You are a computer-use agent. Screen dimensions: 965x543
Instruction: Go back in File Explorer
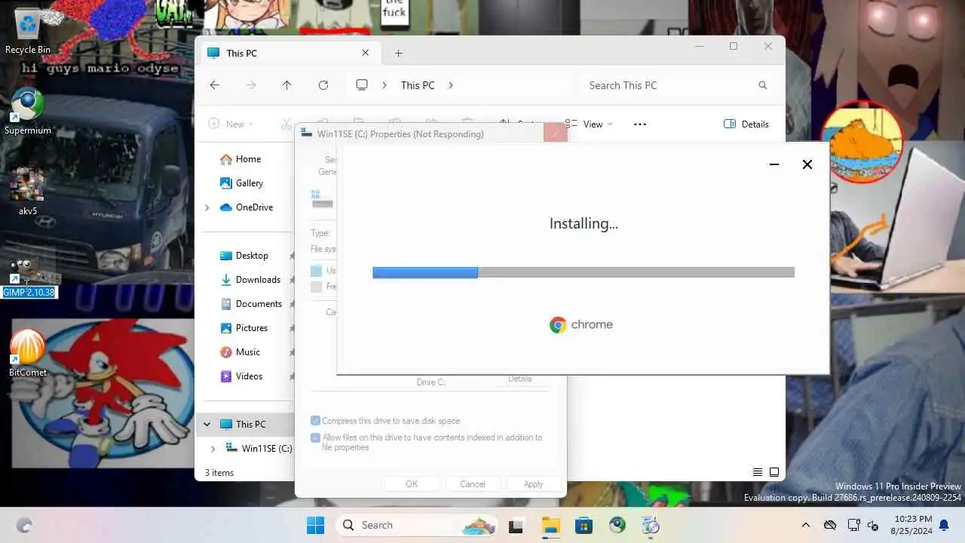215,85
